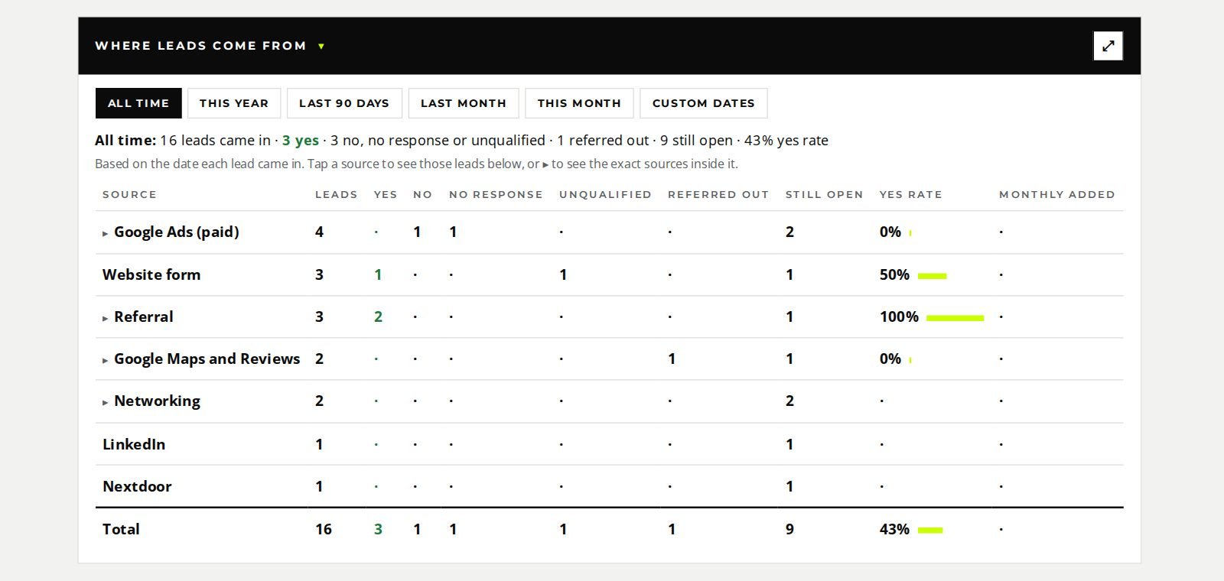Click the '43% yes rate' summary text
This screenshot has width=1224, height=581.
(x=786, y=140)
